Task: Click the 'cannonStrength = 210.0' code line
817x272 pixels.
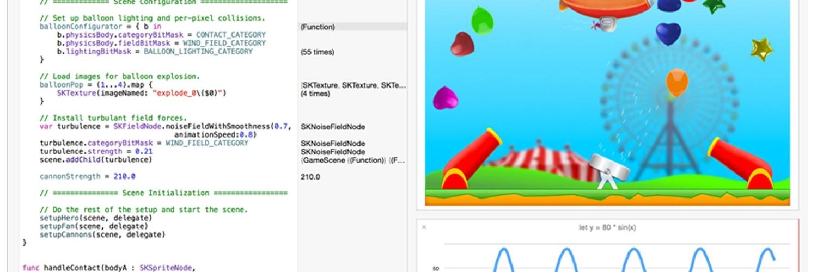Action: [x=87, y=176]
